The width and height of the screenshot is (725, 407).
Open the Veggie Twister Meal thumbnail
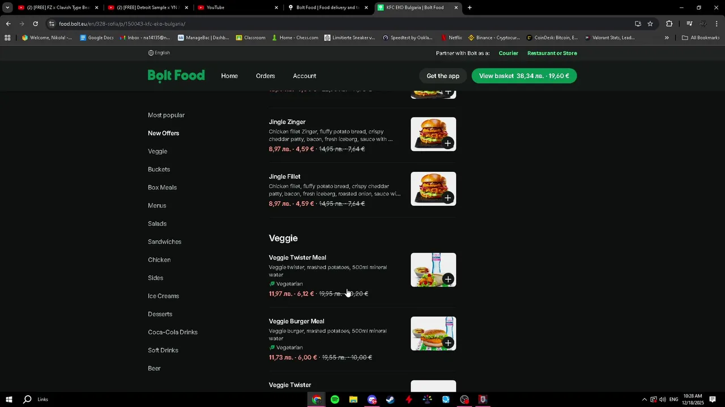[x=433, y=270]
